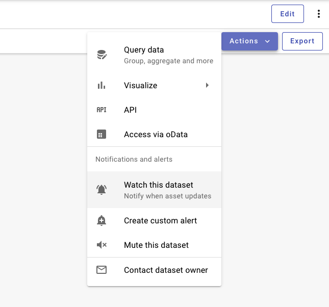Select Access via oData

click(x=154, y=134)
